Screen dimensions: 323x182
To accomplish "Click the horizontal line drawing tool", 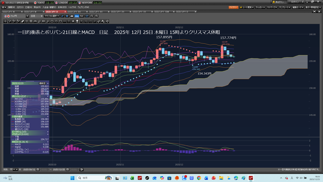I will [x=65, y=21].
